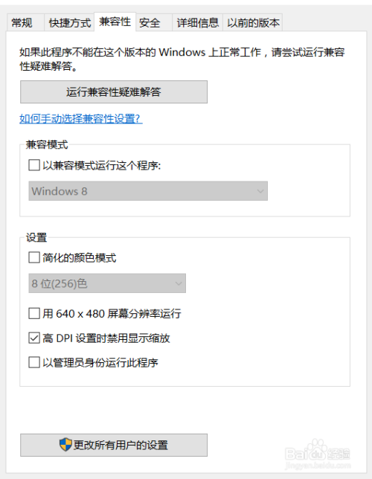Screen dimensions: 372x479
Task: Click the chevron arrow of the 8 位(256)色 combo box
Action: [x=179, y=283]
